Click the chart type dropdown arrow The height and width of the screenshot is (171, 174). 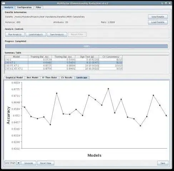[19, 163]
